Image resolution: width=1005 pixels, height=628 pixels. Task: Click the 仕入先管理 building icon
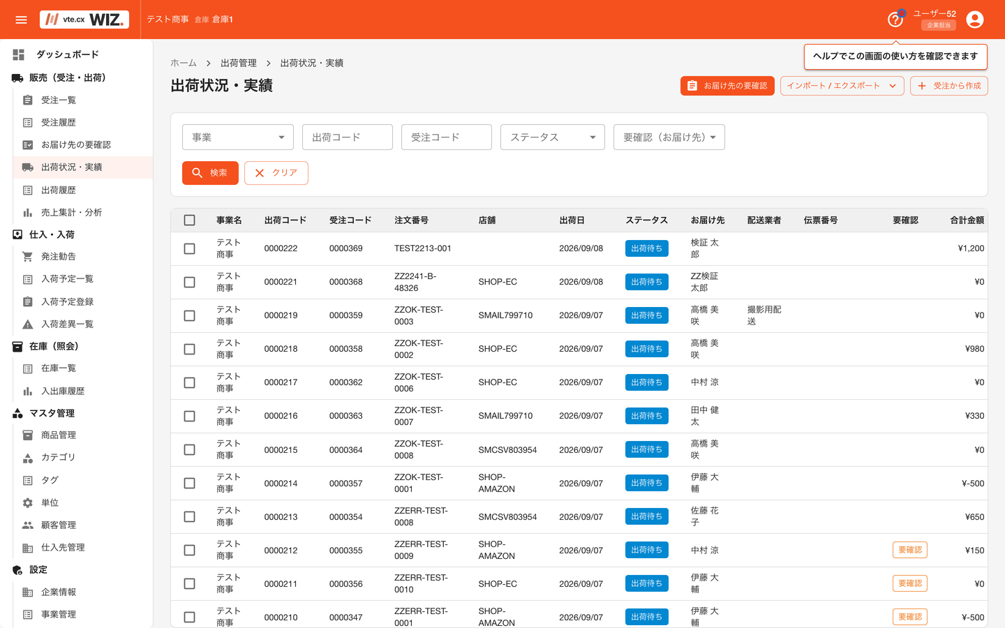pyautogui.click(x=28, y=547)
